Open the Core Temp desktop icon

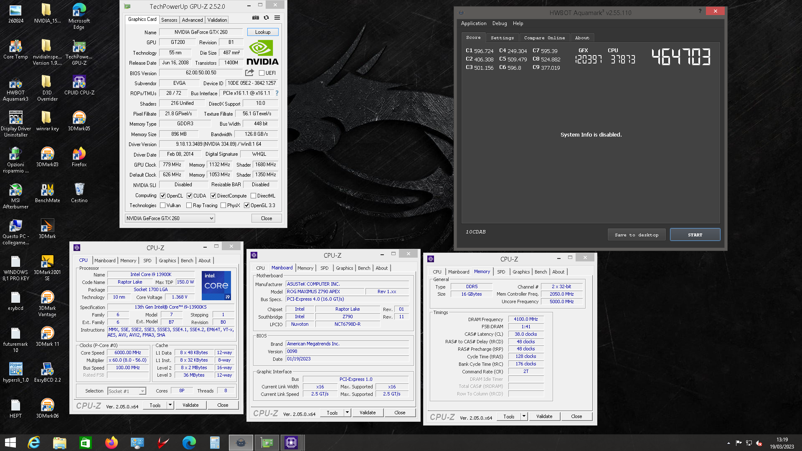(x=15, y=50)
